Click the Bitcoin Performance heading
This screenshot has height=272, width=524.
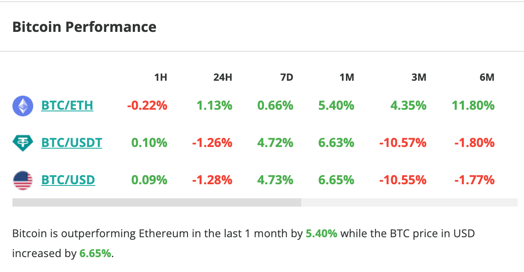point(84,27)
